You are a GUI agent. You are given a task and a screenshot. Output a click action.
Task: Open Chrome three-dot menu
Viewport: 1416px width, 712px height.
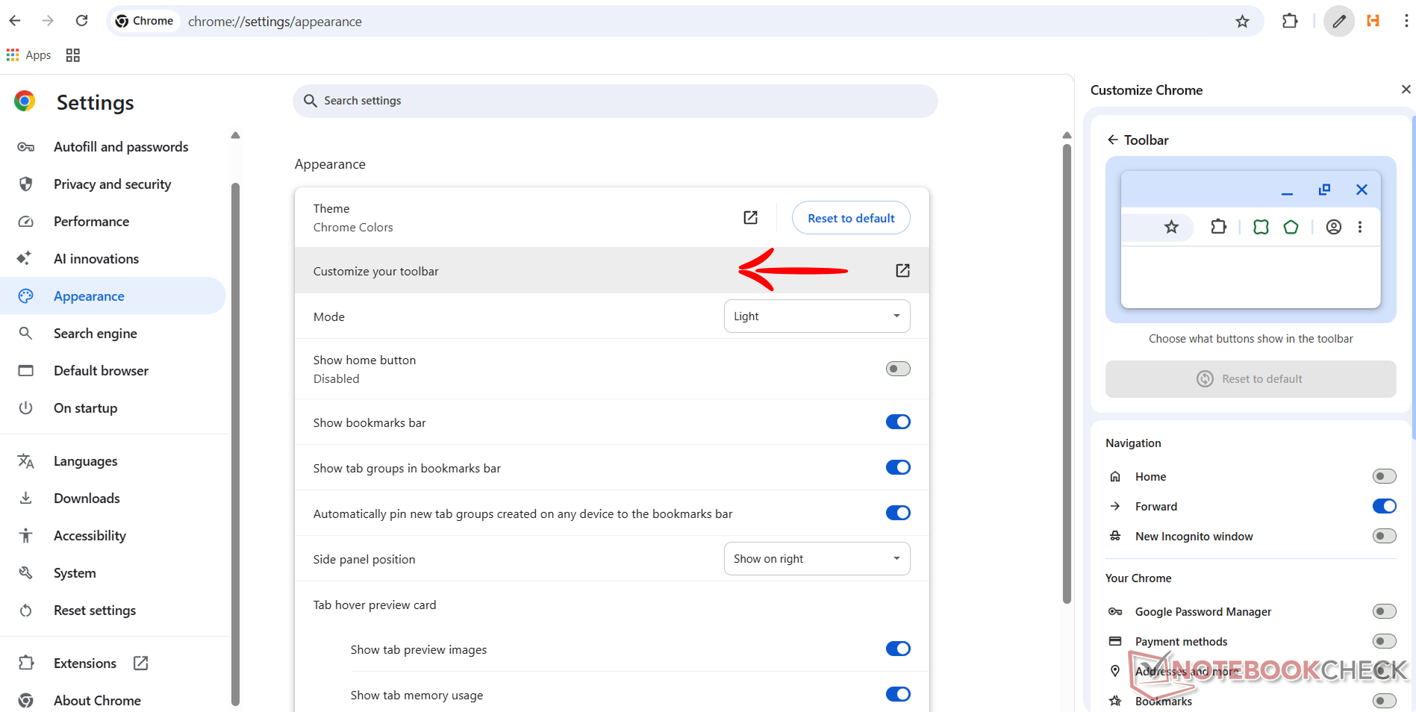pyautogui.click(x=1406, y=22)
